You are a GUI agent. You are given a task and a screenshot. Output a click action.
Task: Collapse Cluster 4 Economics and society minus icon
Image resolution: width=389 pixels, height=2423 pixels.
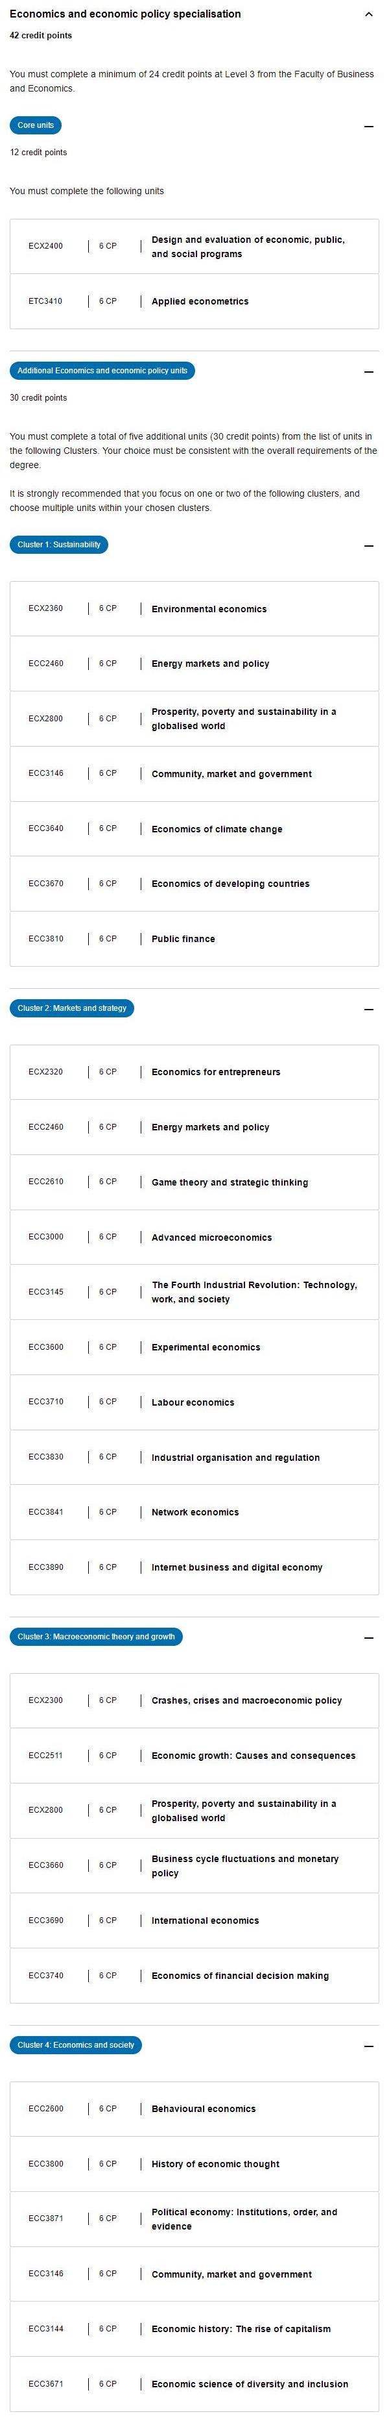pos(368,2046)
